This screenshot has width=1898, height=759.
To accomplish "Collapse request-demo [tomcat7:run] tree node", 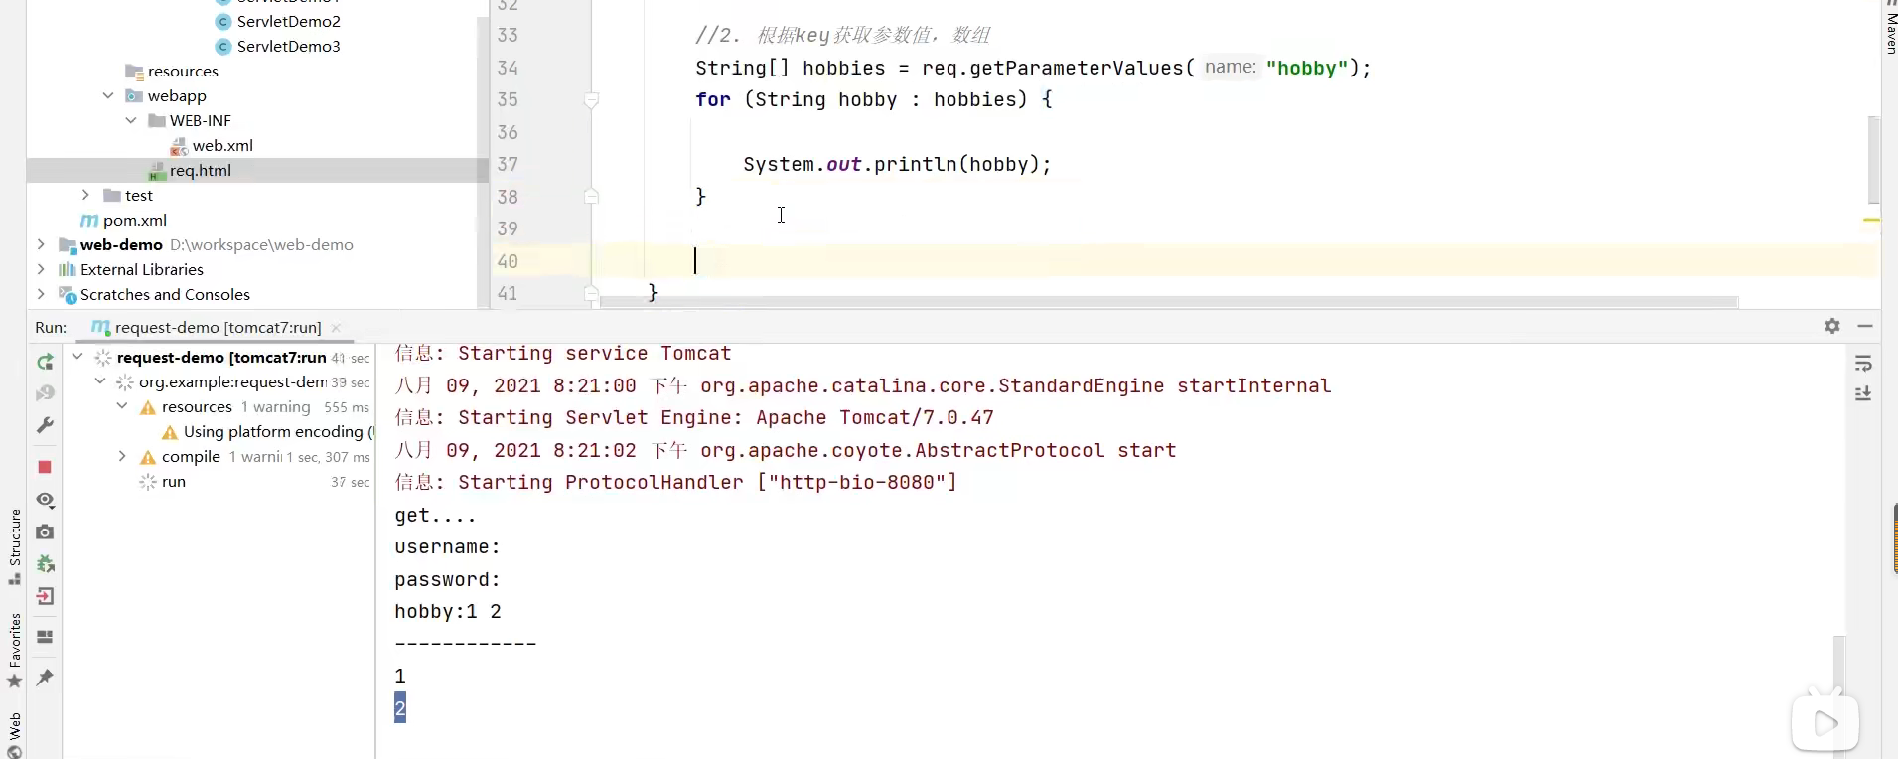I will pyautogui.click(x=77, y=356).
